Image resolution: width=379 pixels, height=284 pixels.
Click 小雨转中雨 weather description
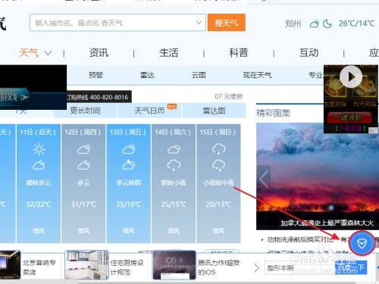(x=218, y=183)
